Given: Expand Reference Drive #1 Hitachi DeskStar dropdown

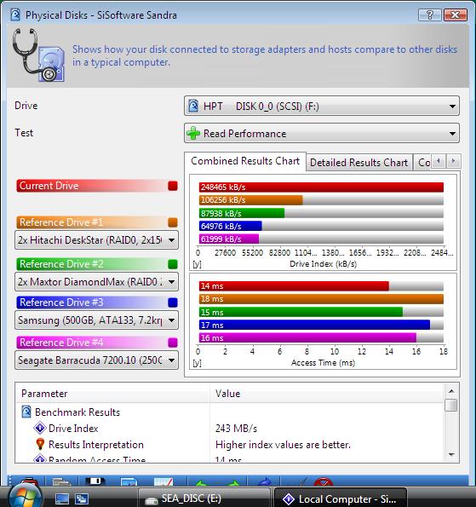Looking at the screenshot, I should tap(96, 240).
